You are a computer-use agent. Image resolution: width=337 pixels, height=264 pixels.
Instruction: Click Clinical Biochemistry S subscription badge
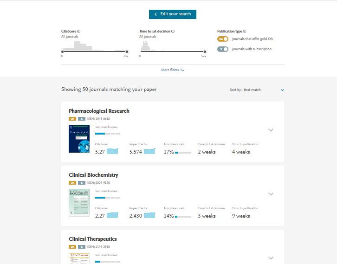point(81,183)
